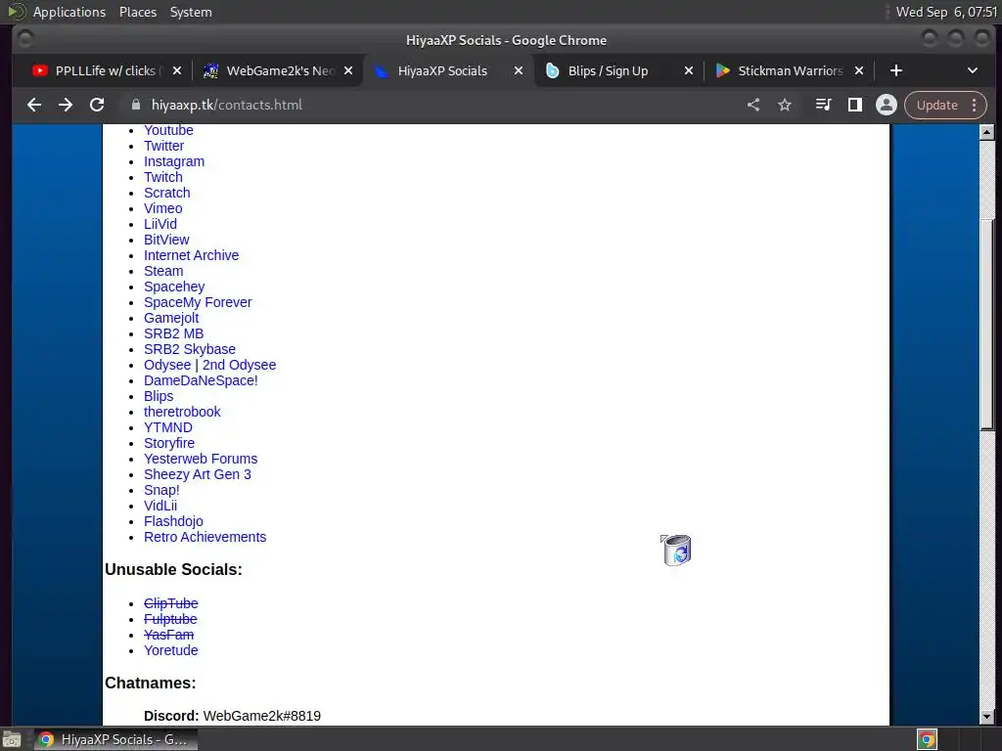Viewport: 1002px width, 751px height.
Task: Open the Twitch link
Action: coord(163,177)
